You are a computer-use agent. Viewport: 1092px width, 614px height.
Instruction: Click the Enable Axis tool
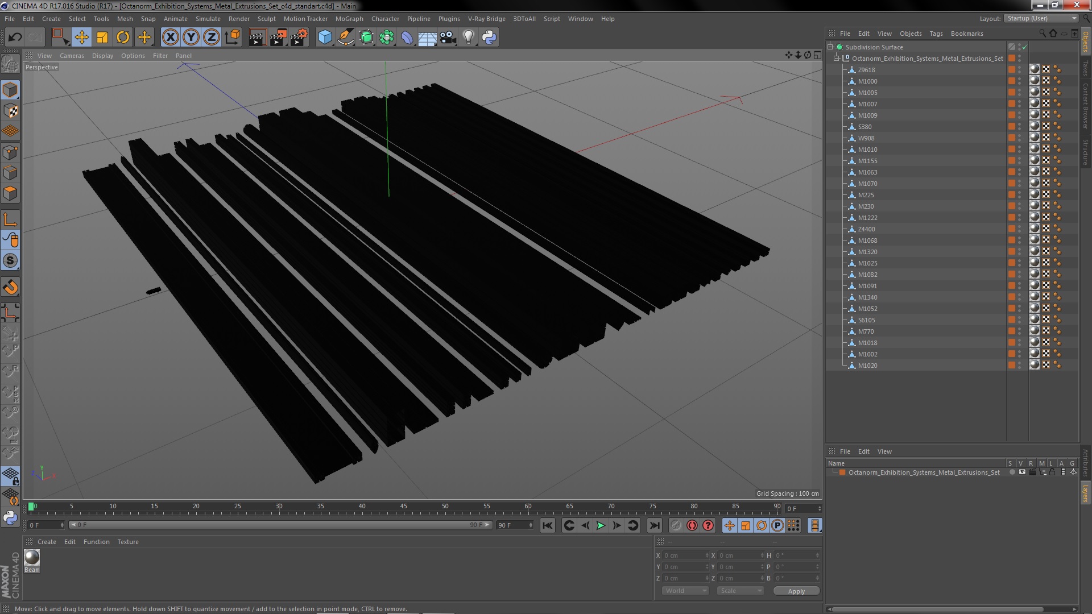tap(10, 220)
